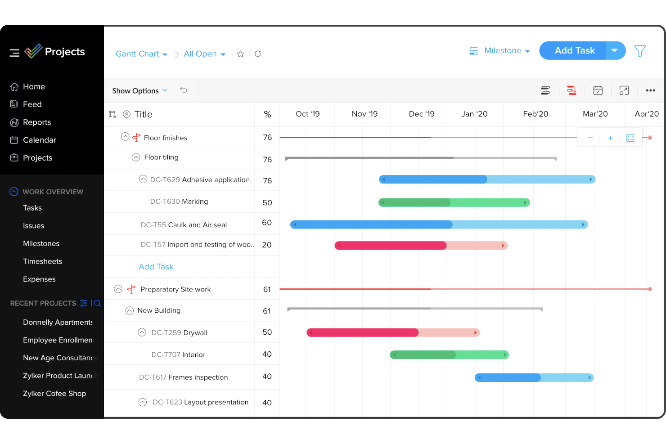Expand the Gantt chart to fullscreen
The width and height of the screenshot is (666, 444).
[x=624, y=90]
